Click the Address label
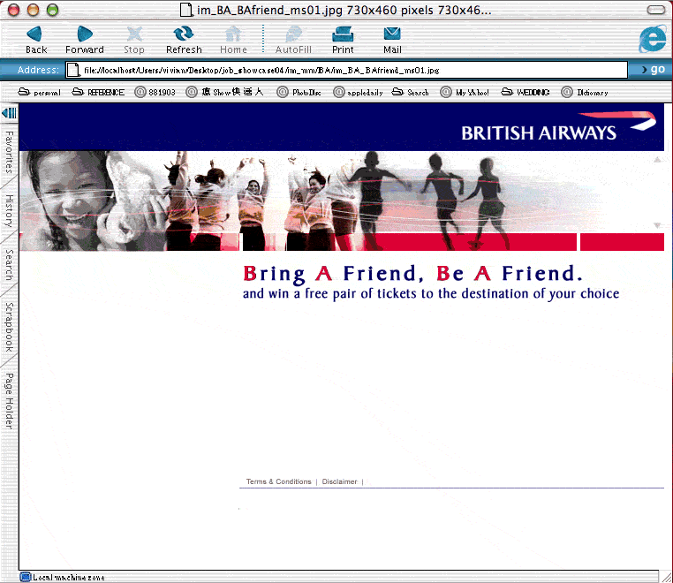The width and height of the screenshot is (673, 583). (x=38, y=70)
